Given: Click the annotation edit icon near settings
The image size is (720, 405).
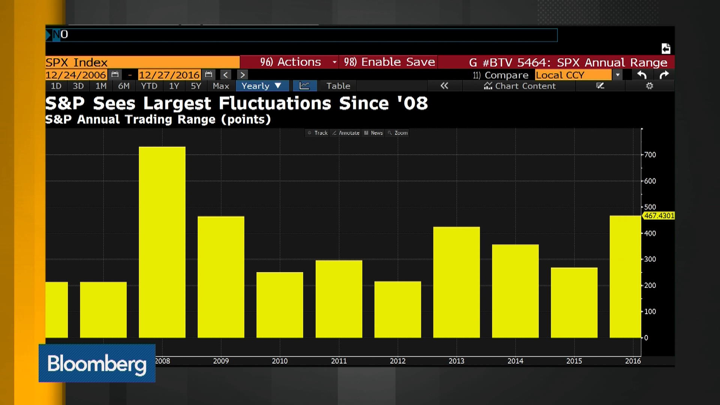Looking at the screenshot, I should (x=600, y=86).
